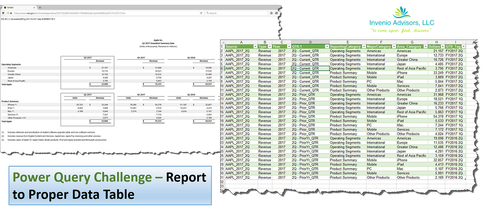Select the active cell D6 2Q - Current_QTR
Screen dimensions: 484x211
[x=310, y=68]
